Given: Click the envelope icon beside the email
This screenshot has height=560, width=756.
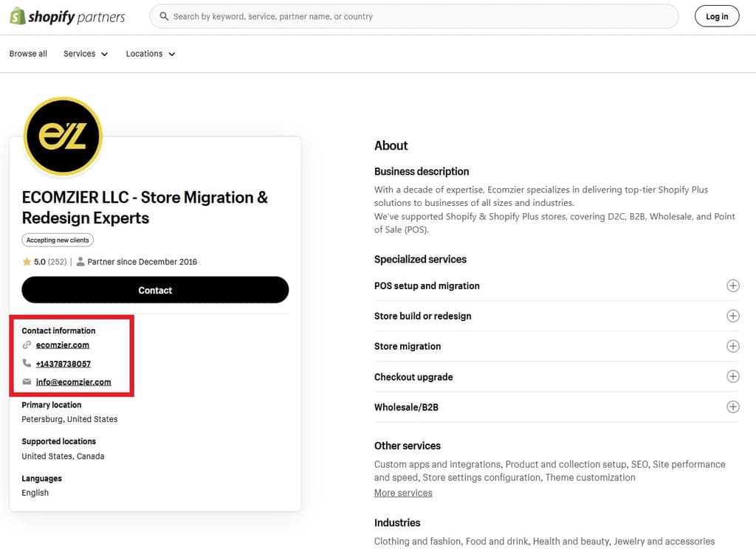Looking at the screenshot, I should (x=27, y=381).
